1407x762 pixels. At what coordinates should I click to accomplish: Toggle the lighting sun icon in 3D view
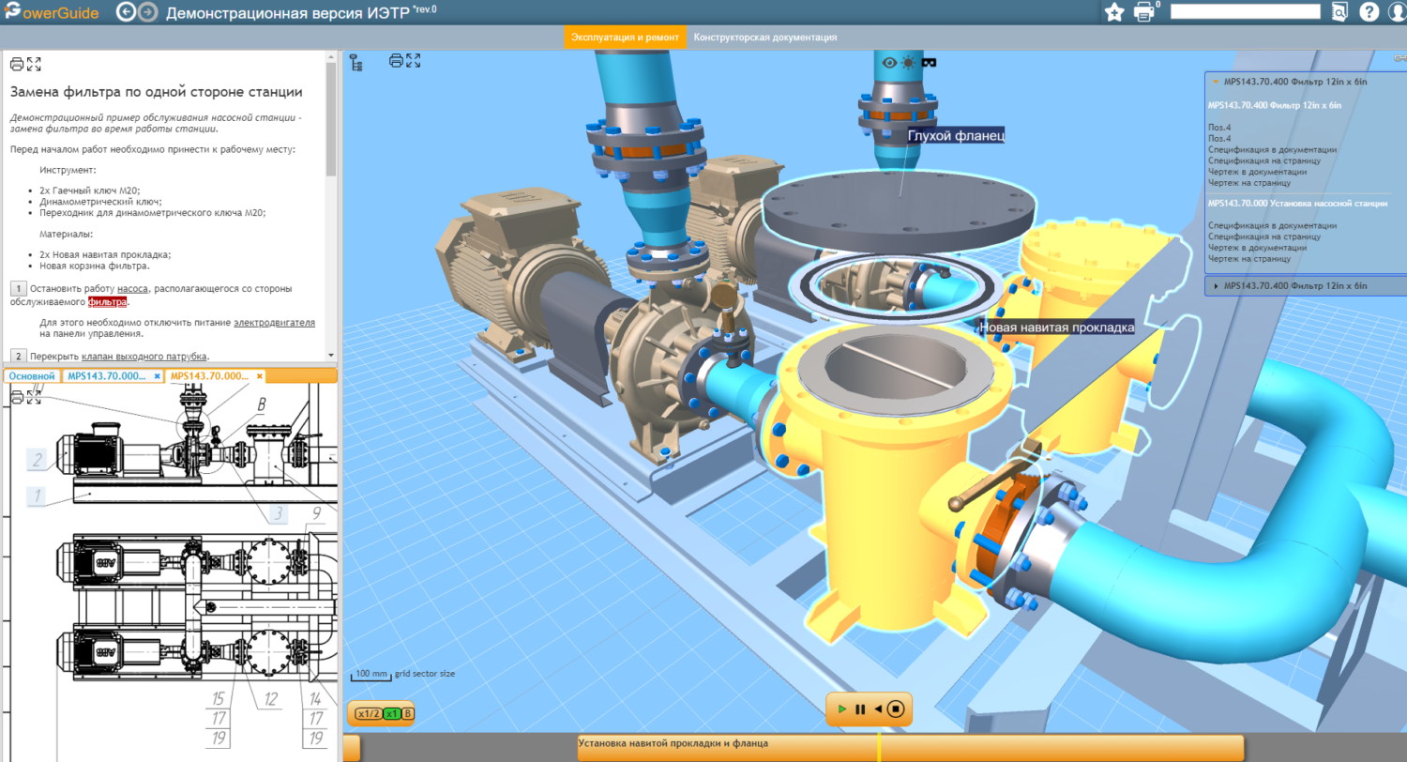coord(908,63)
